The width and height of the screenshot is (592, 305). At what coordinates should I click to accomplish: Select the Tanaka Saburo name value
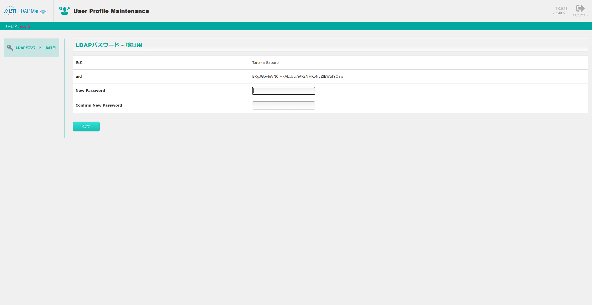pyautogui.click(x=265, y=63)
